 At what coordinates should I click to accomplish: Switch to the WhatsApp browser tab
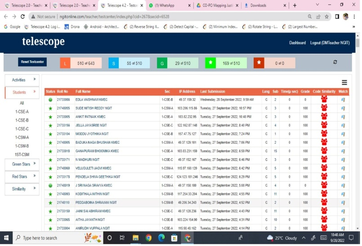coord(168,6)
